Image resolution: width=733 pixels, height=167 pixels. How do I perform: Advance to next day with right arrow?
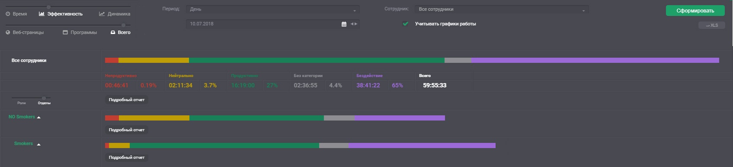pos(356,24)
